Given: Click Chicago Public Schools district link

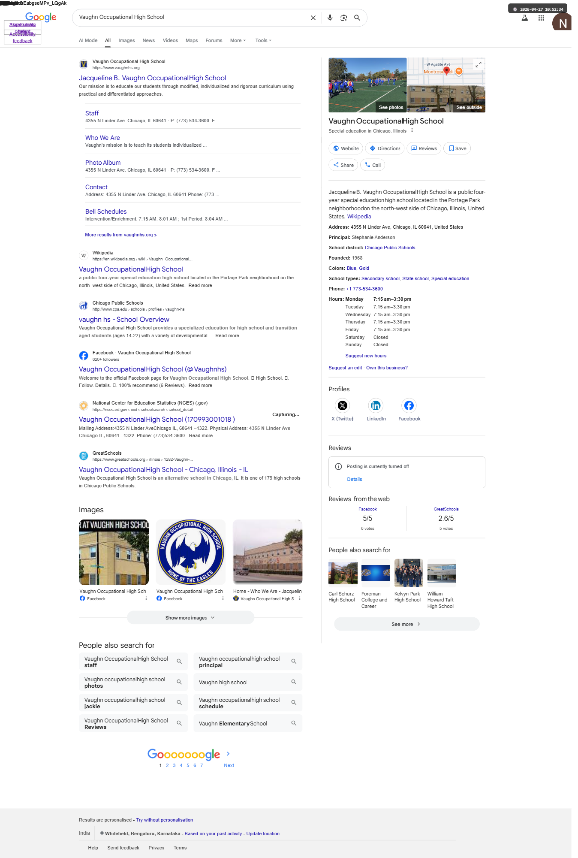Looking at the screenshot, I should click(x=390, y=248).
